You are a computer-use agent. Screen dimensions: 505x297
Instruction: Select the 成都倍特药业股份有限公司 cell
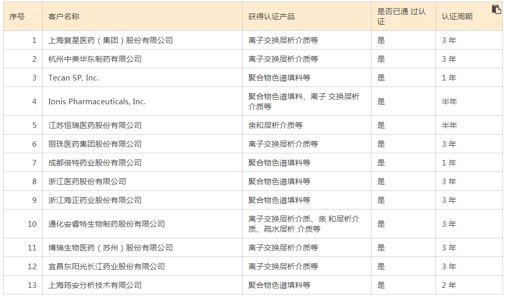pos(95,163)
